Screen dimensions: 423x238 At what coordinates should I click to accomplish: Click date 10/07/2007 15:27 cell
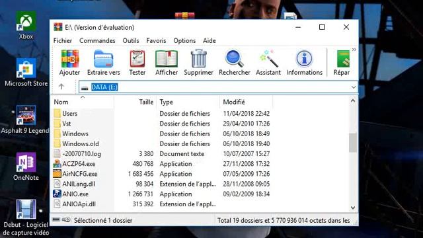click(247, 154)
